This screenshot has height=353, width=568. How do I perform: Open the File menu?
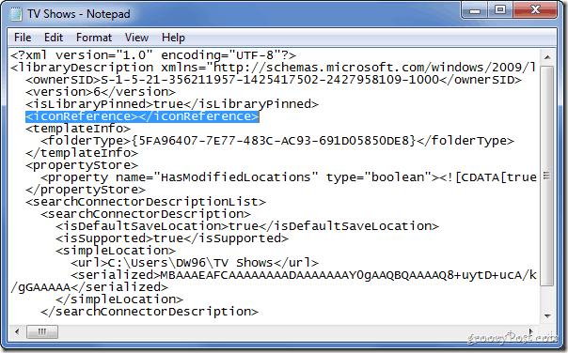coord(23,38)
